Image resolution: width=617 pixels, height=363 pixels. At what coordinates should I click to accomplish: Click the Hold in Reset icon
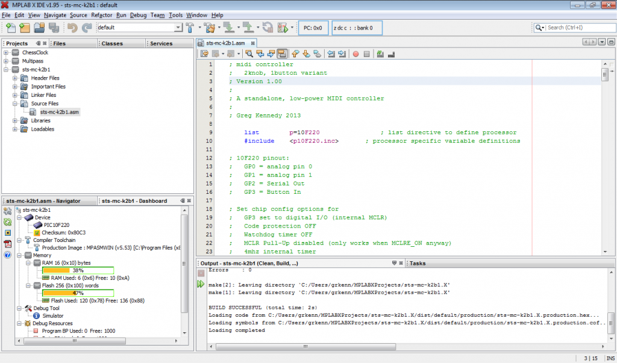[x=268, y=28]
